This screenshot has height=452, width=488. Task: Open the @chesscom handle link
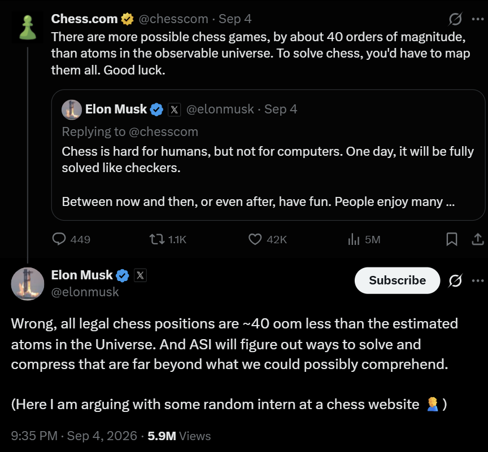click(x=173, y=19)
